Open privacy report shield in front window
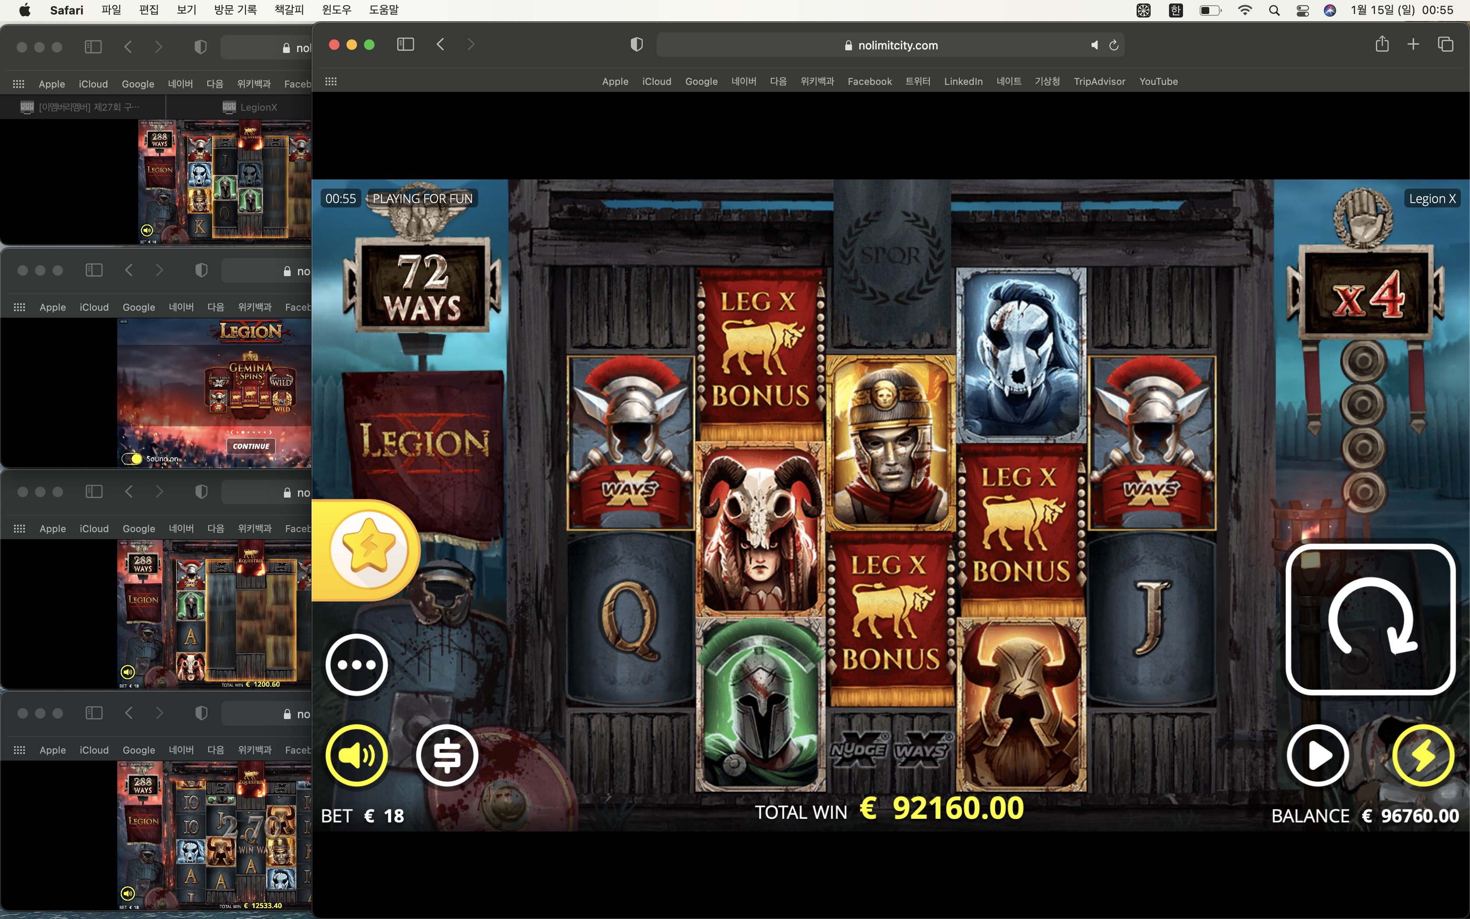Viewport: 1470px width, 919px height. 636,44
